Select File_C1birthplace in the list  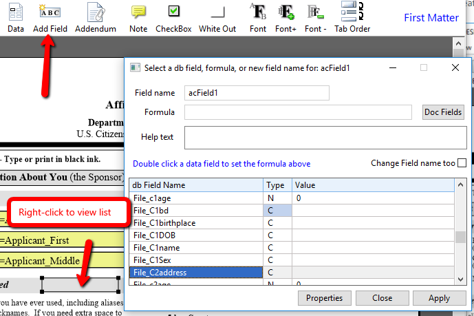292,223
